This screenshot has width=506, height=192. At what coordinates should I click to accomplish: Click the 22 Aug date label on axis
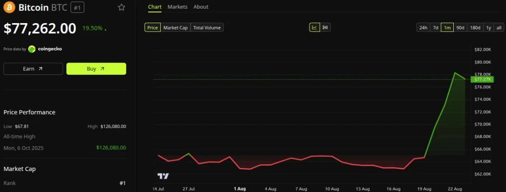[455, 189]
